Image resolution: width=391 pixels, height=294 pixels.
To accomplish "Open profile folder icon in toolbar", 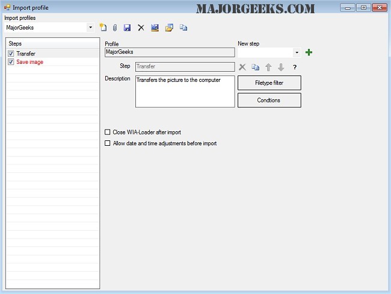I will 170,28.
